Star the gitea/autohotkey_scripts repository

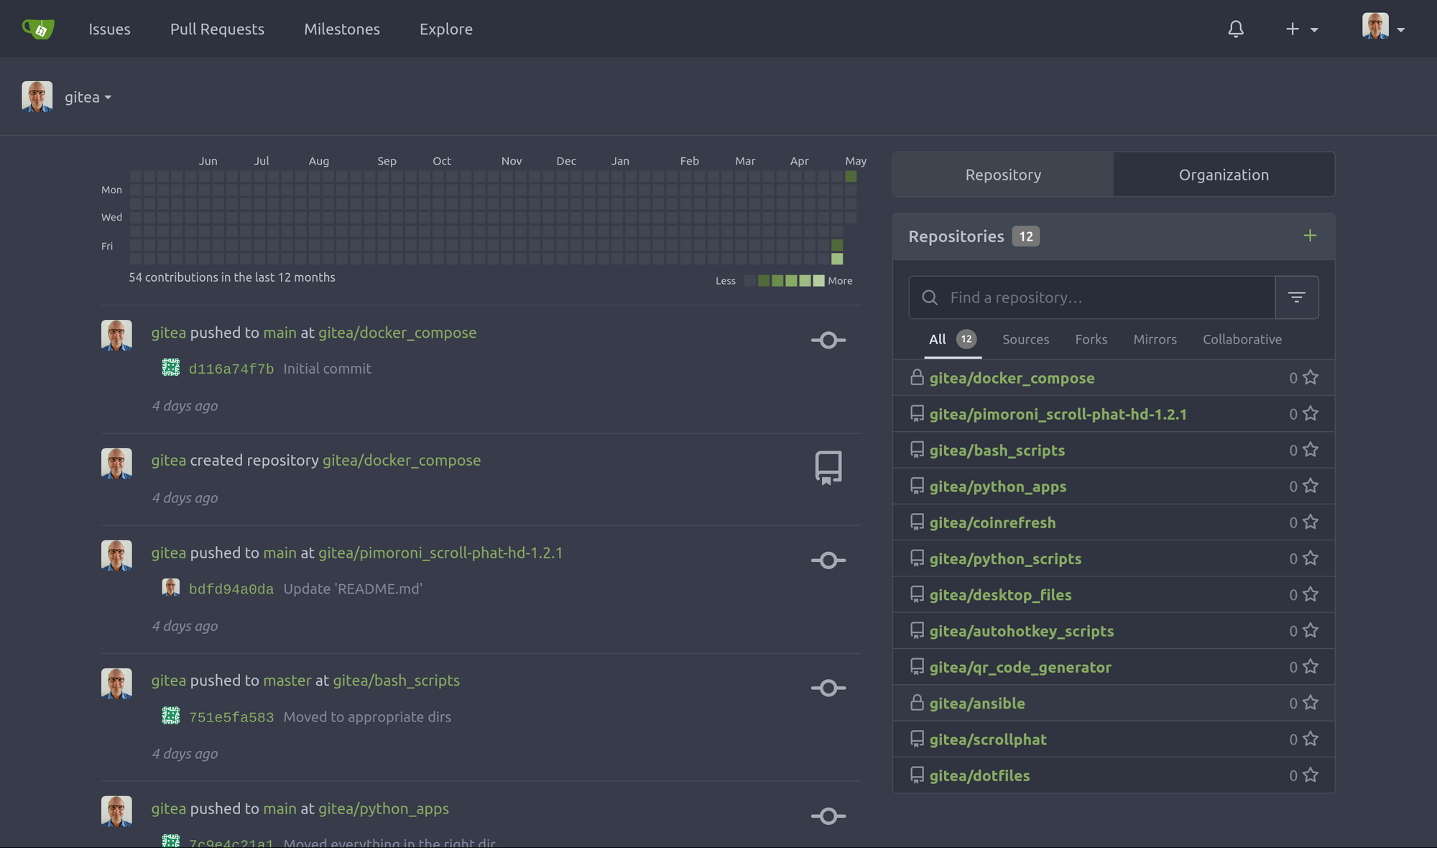tap(1311, 630)
